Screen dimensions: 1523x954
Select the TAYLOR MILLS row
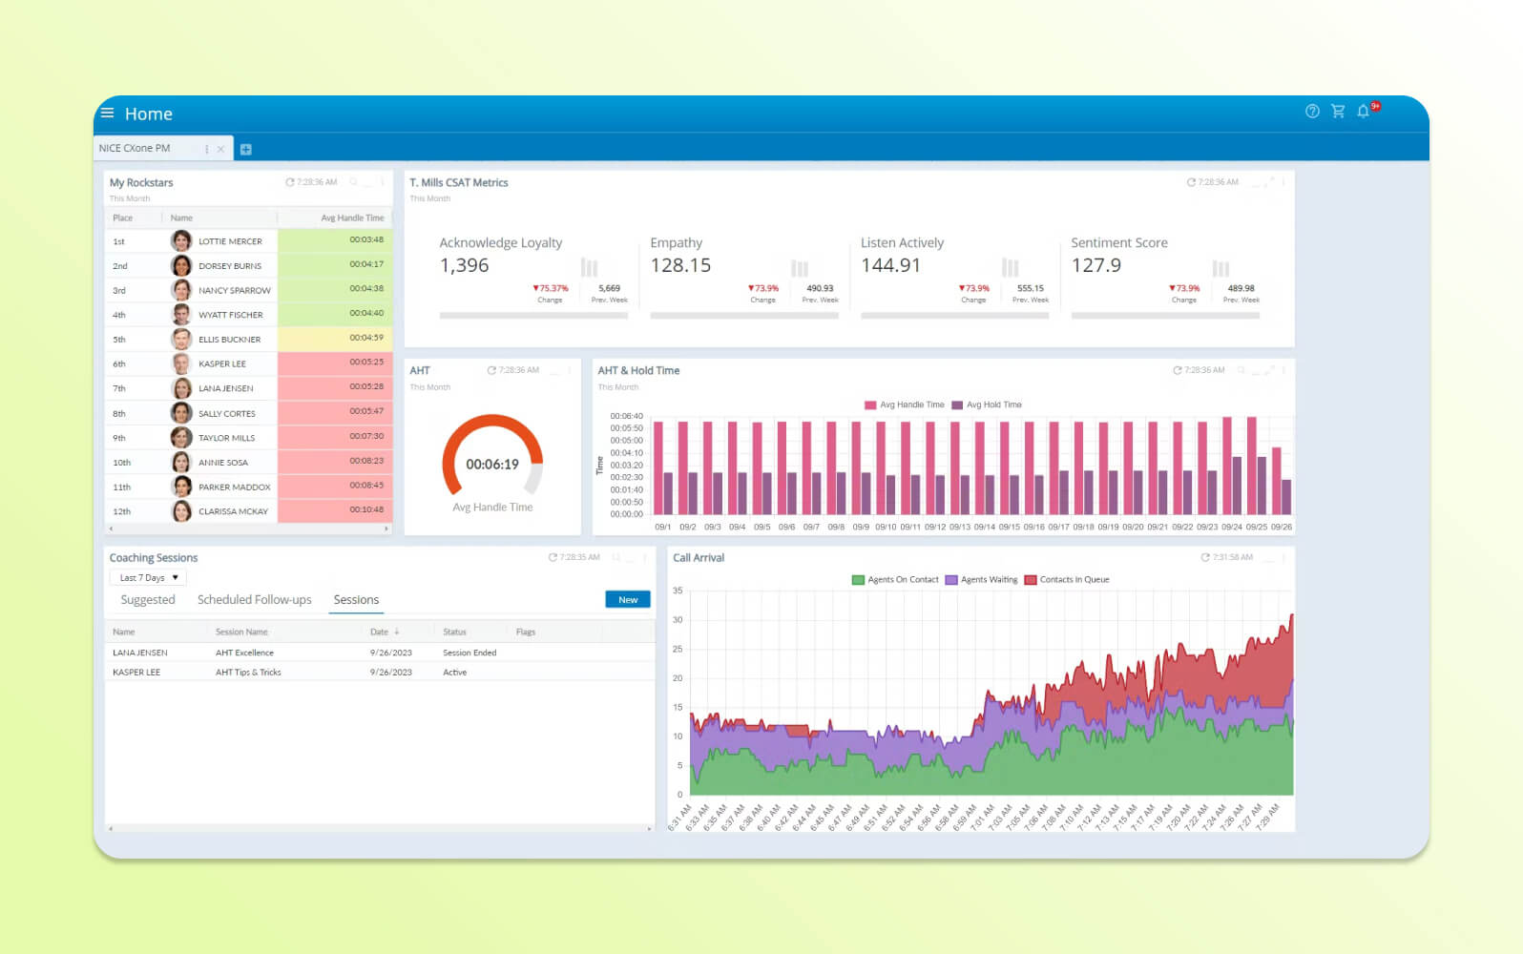[248, 438]
